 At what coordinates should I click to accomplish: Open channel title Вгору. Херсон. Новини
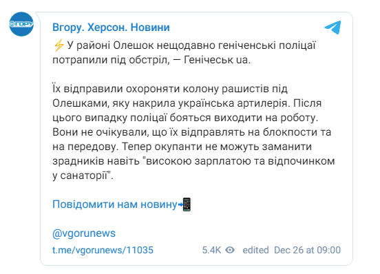111,28
